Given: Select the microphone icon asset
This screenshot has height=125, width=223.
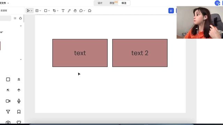Looking at the screenshot, I should point(19,101).
